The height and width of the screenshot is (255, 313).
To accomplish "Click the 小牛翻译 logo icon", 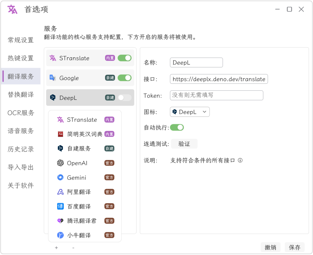I will point(60,235).
